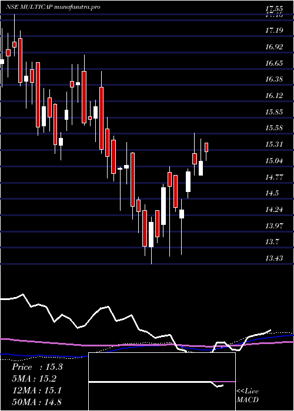This screenshot has height=411, width=294.
Task: Click the 12MA : 15.1 readout
Action: (36, 390)
